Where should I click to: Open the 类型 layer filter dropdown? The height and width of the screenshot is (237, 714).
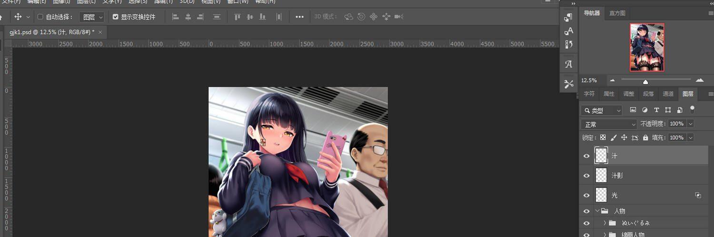(x=602, y=110)
